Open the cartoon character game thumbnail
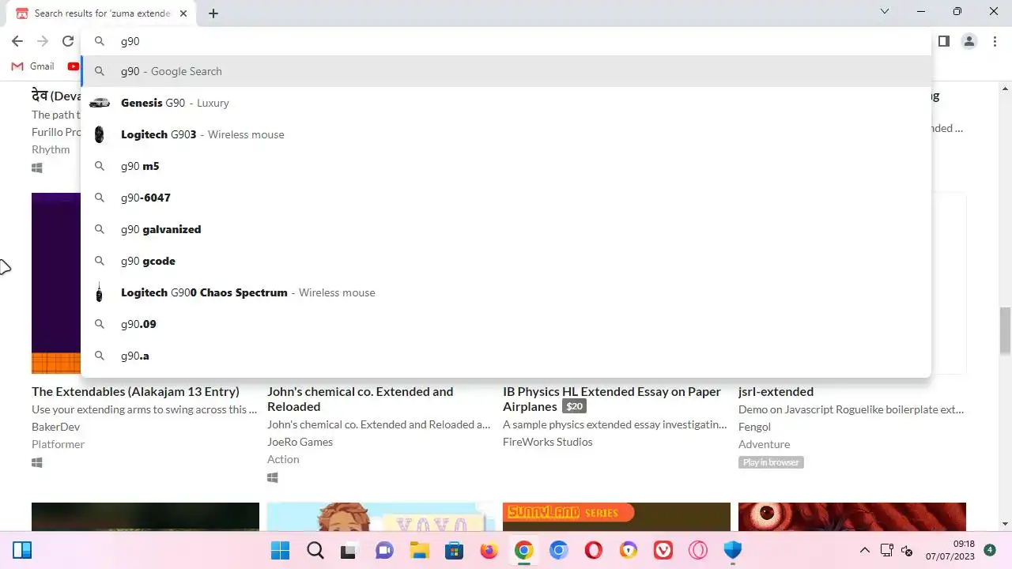The width and height of the screenshot is (1012, 569). pyautogui.click(x=381, y=517)
